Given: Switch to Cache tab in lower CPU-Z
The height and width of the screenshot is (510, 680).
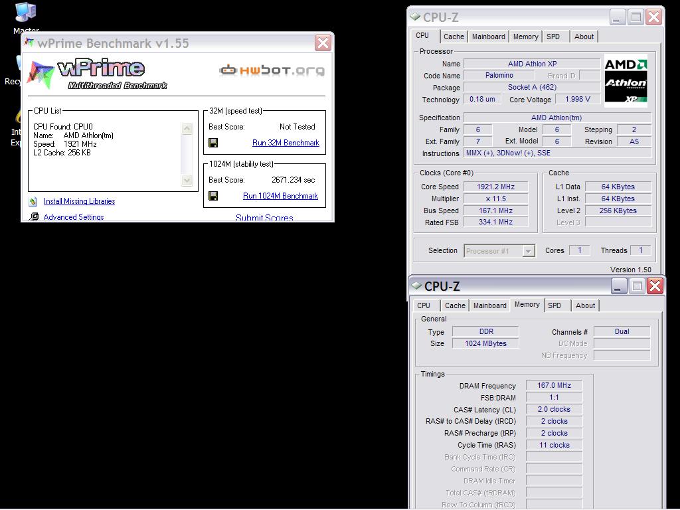Looking at the screenshot, I should click(x=455, y=305).
